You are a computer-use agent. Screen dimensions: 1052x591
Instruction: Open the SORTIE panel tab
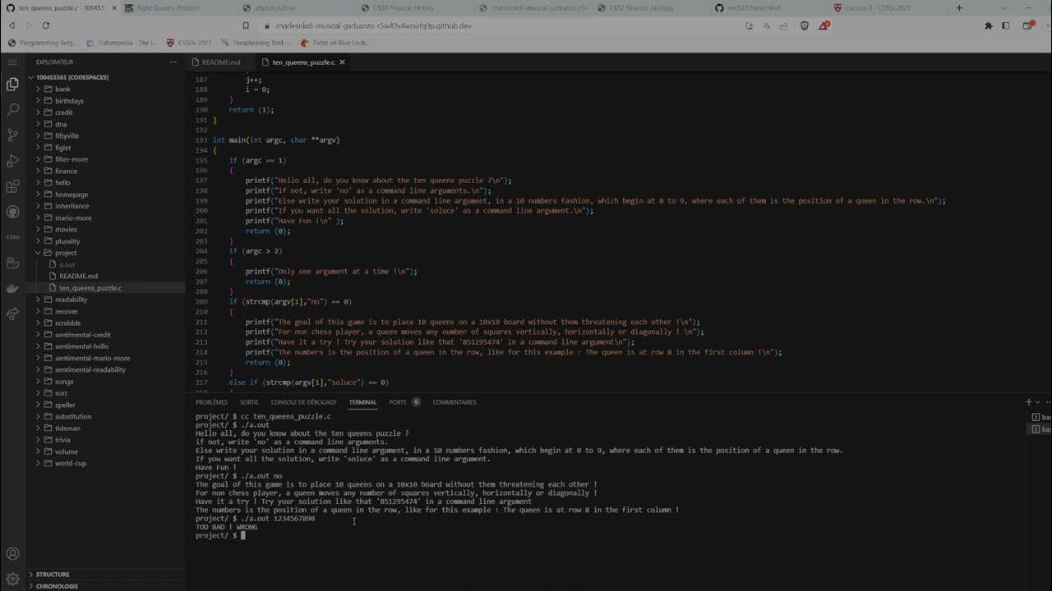(249, 402)
